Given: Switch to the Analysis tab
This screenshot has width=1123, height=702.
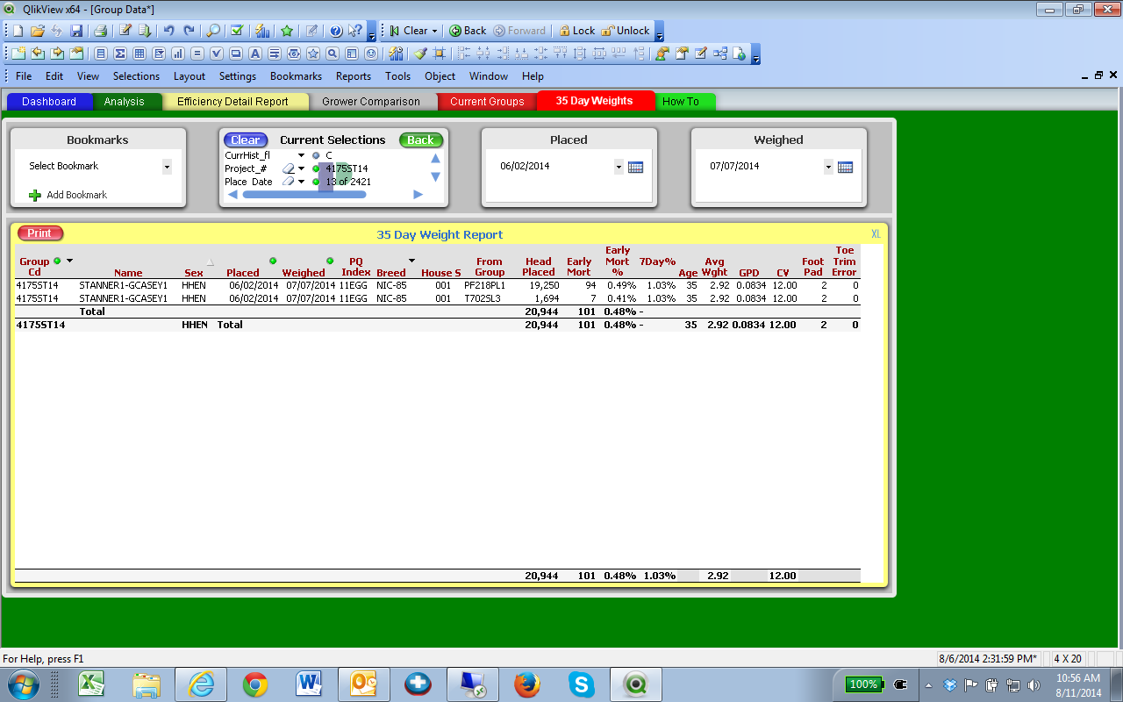Looking at the screenshot, I should [x=124, y=102].
